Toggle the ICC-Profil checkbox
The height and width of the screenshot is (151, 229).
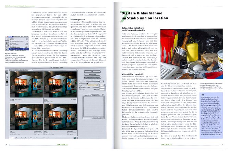click(x=80, y=89)
